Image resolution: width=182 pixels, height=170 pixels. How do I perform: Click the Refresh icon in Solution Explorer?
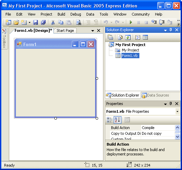(x=128, y=37)
